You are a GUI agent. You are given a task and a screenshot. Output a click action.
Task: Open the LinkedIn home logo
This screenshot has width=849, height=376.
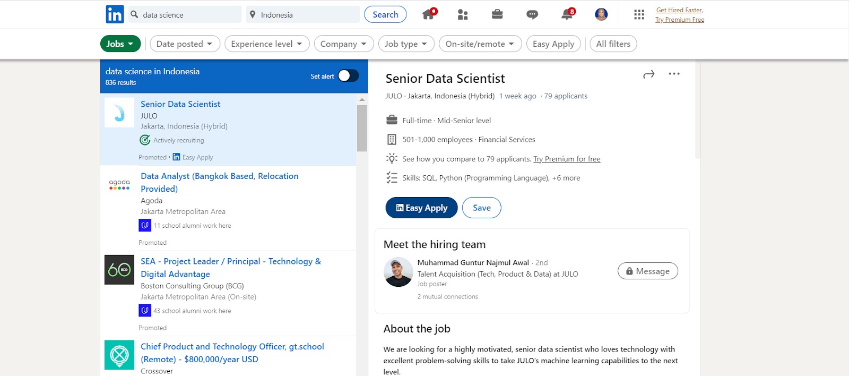coord(115,14)
